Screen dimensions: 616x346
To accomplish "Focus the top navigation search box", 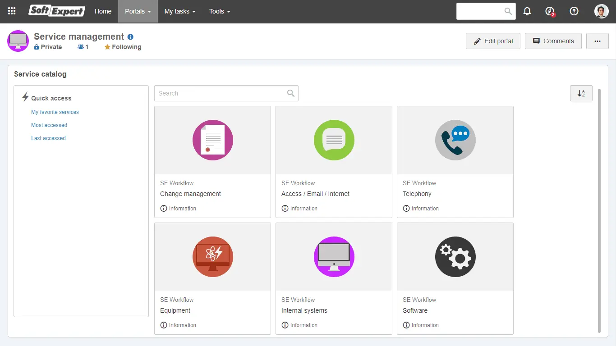I will pos(486,11).
